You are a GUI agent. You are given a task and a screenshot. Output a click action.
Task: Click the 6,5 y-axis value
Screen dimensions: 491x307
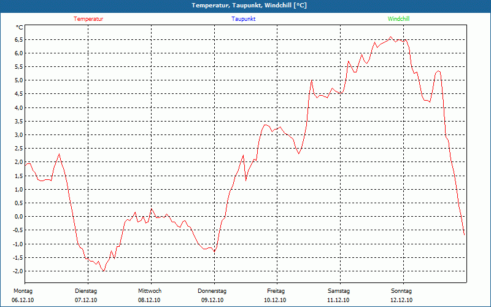(18, 39)
